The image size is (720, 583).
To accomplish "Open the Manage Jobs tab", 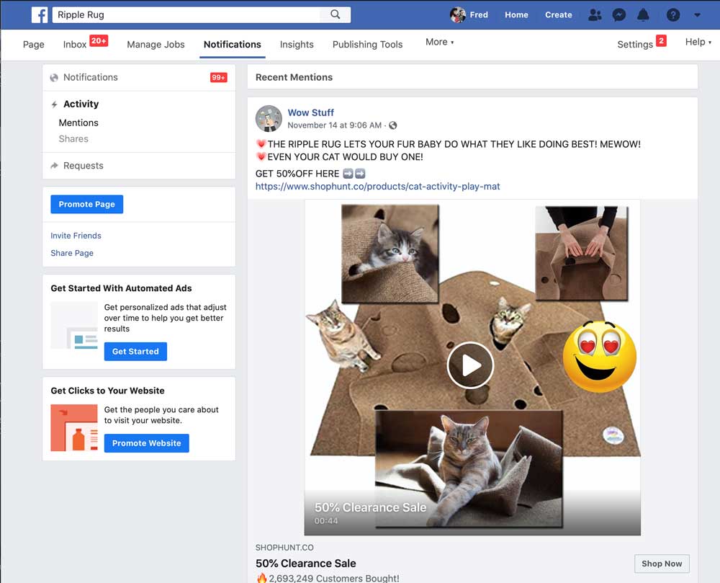I will [x=156, y=44].
